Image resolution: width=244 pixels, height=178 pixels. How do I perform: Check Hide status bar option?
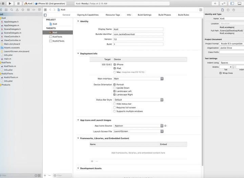tap(115, 104)
